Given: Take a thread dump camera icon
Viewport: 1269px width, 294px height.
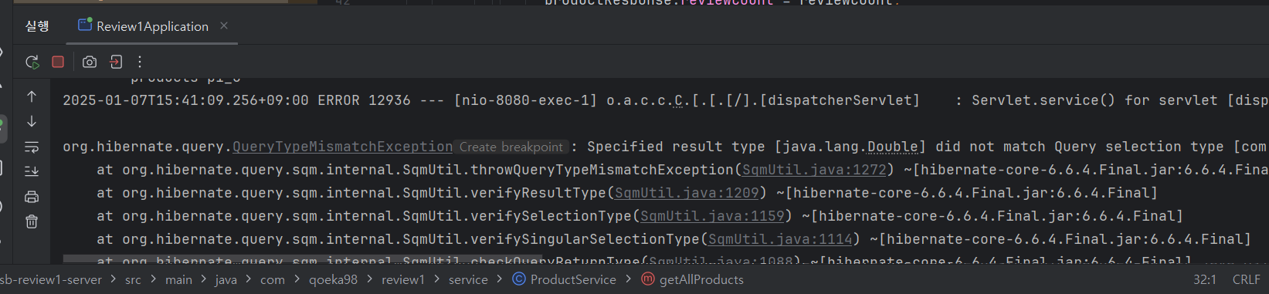Looking at the screenshot, I should tap(90, 62).
